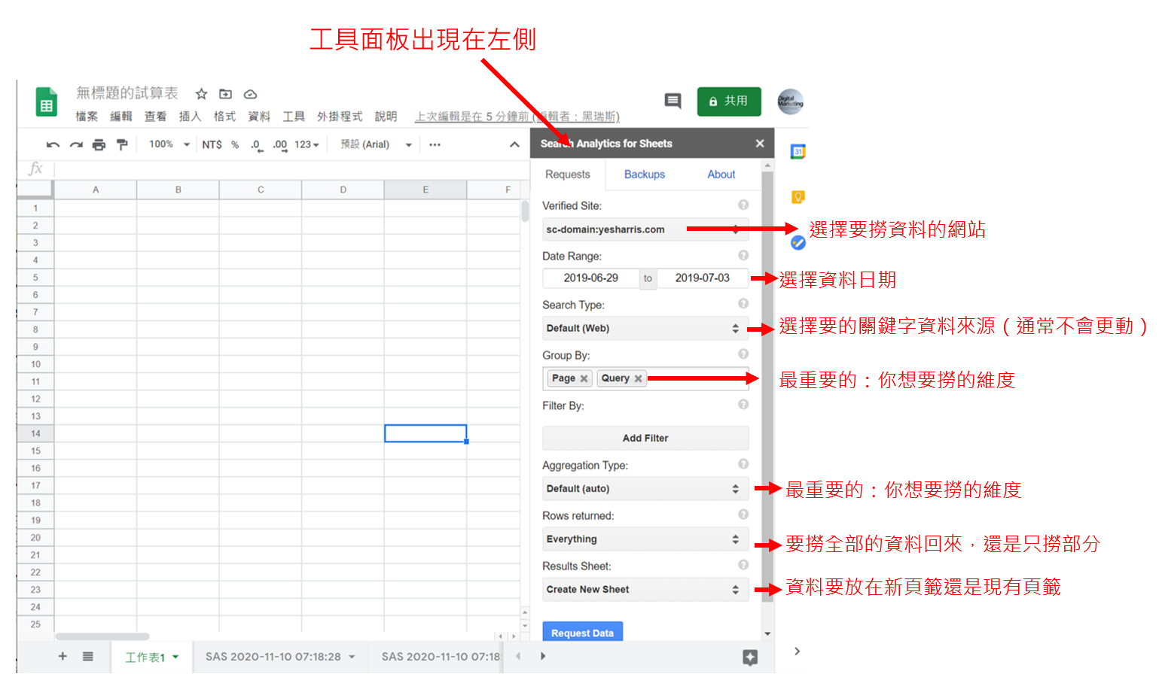Expand the Search Type Default (Web) dropdown
1159x686 pixels.
click(645, 328)
